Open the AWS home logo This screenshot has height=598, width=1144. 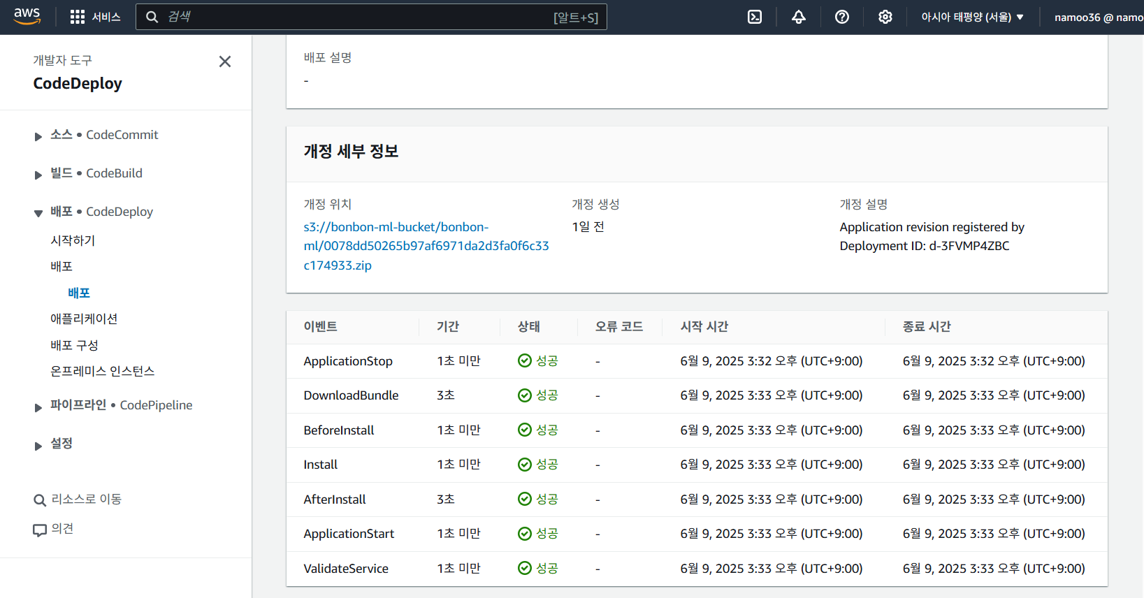pos(27,17)
